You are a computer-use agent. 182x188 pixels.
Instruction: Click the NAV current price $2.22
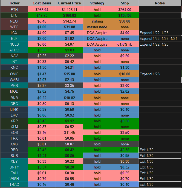click(70, 56)
